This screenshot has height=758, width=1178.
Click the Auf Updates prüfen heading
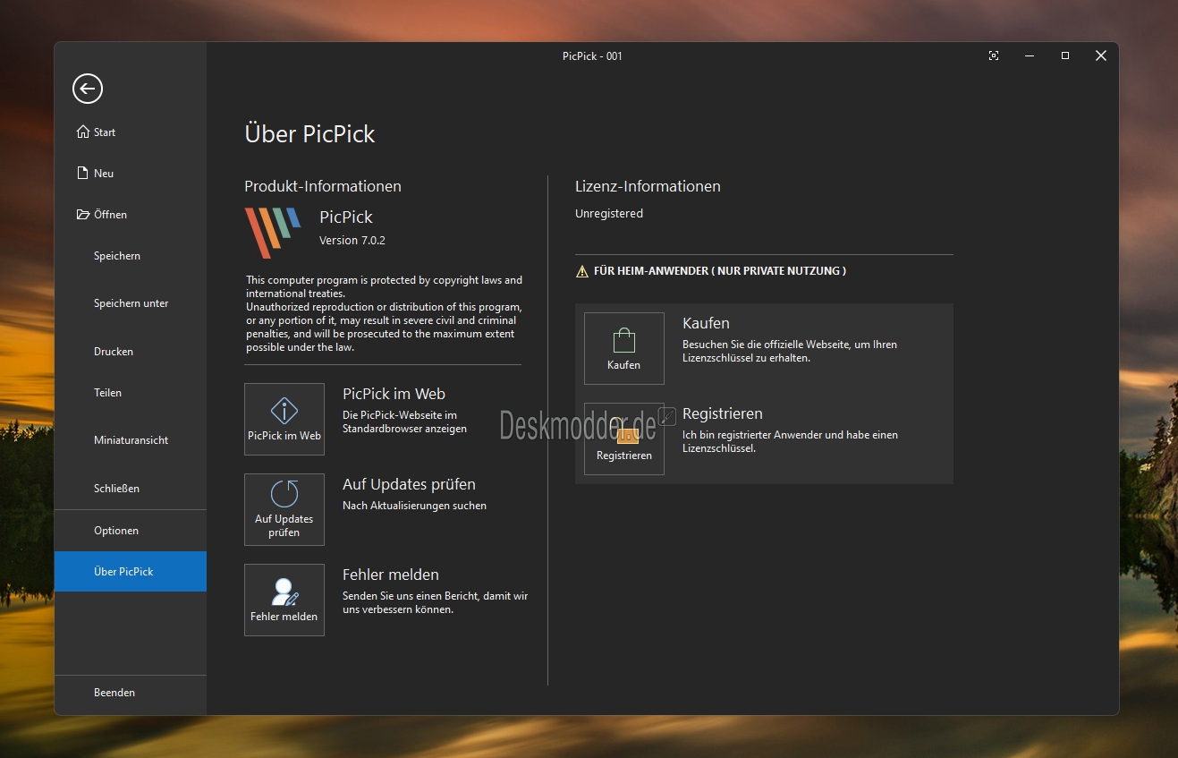[409, 484]
